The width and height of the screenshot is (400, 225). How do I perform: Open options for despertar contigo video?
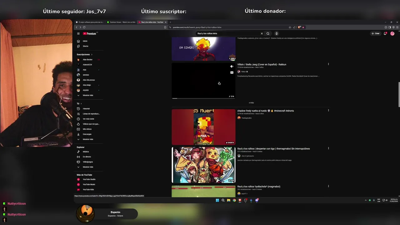[328, 148]
